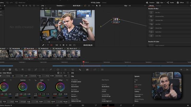This screenshot has width=191, height=107.
Task: Switch to the Settings tab in effects
Action: tap(158, 6)
